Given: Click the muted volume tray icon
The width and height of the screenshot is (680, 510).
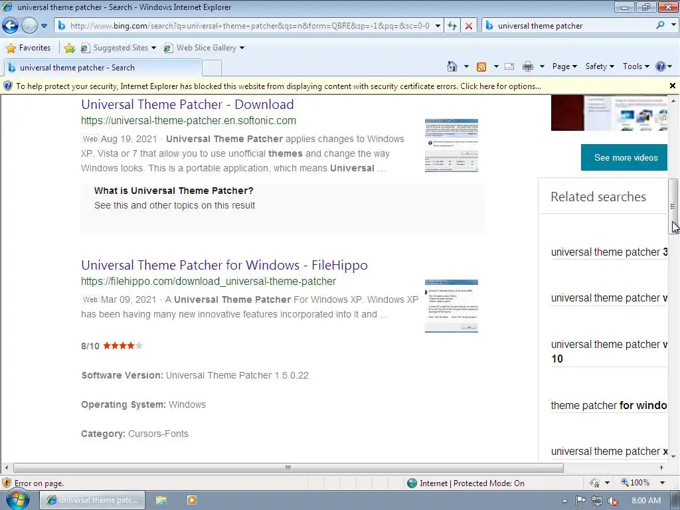Looking at the screenshot, I should [x=613, y=501].
